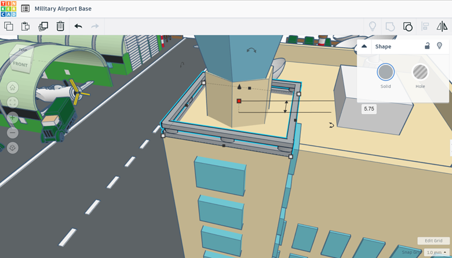Viewport: 452px width, 258px height.
Task: Hide selected shape with panel lightbulb
Action: (439, 46)
